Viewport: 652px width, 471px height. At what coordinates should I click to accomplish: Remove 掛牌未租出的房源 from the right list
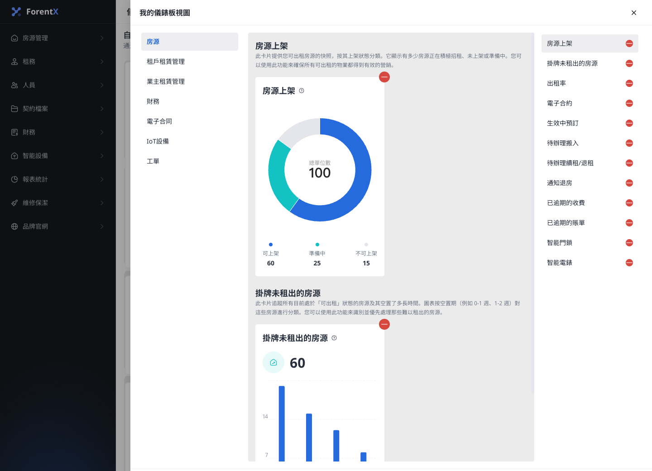(629, 63)
